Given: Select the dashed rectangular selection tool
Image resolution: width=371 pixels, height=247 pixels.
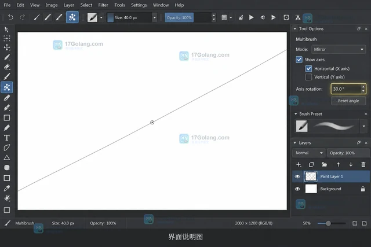Looking at the screenshot, I should click(x=6, y=38).
